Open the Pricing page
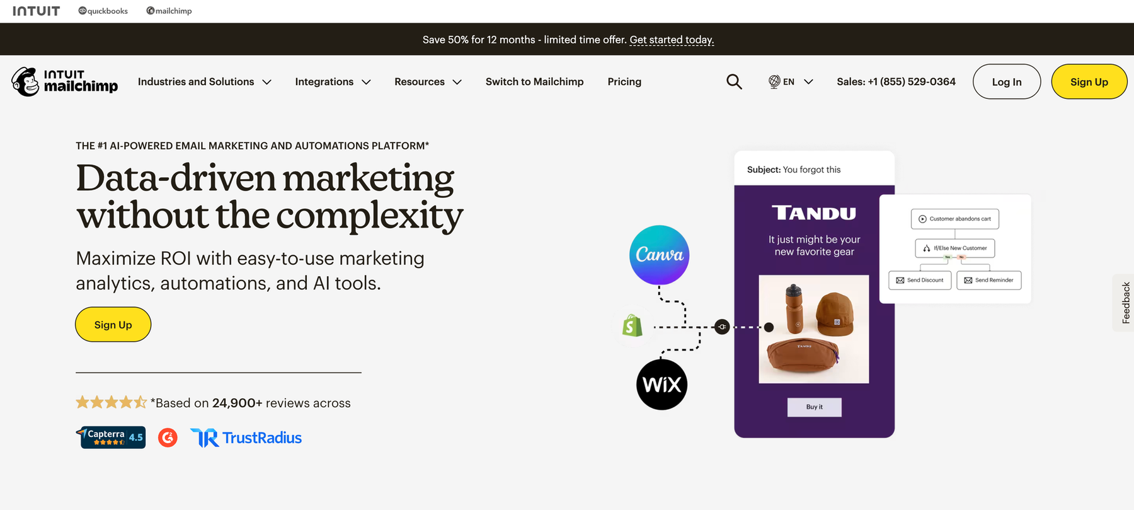The width and height of the screenshot is (1134, 510). 624,82
